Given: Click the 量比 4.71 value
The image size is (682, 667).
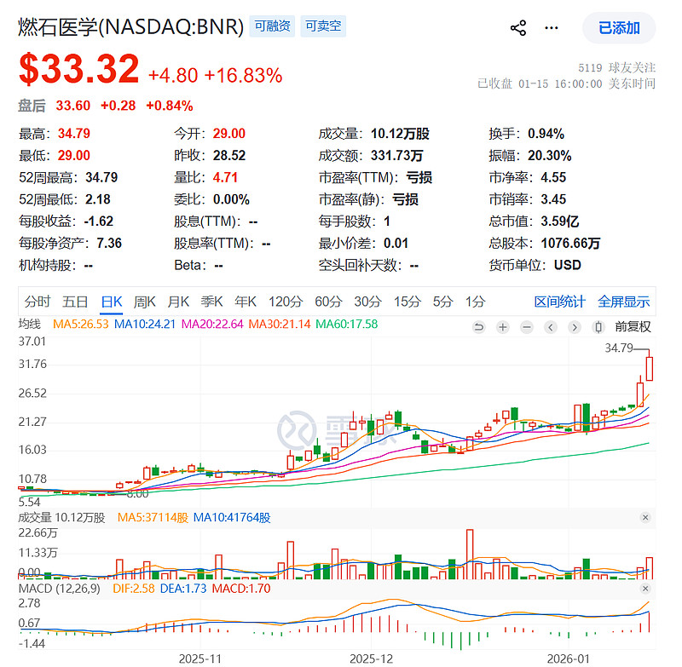Looking at the screenshot, I should point(225,177).
